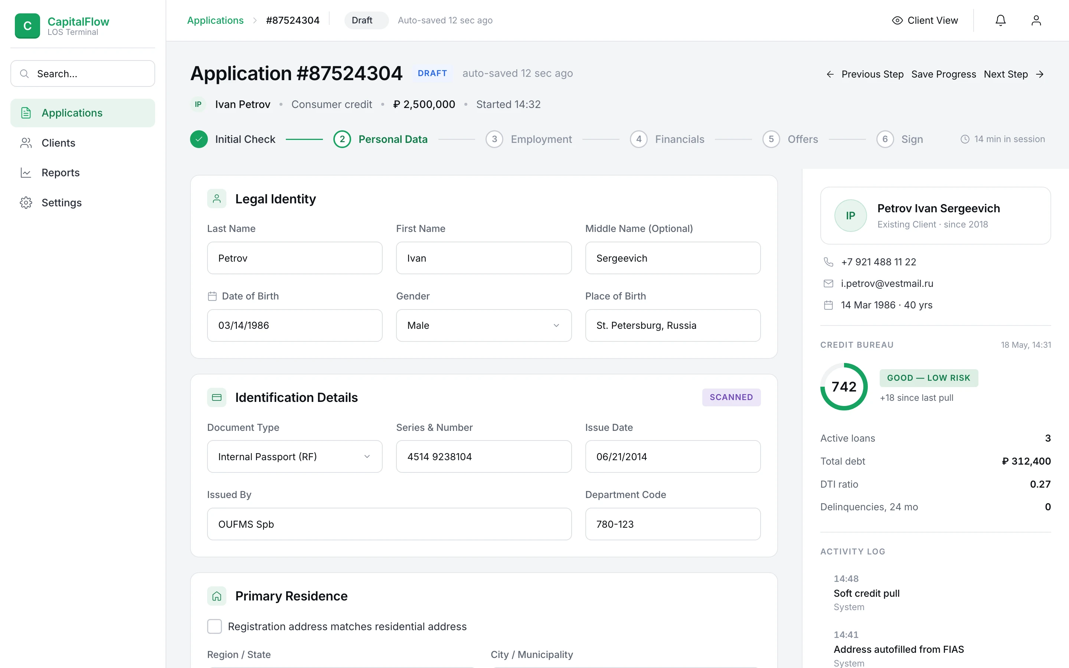
Task: Click 'Address autofilled from FIAS' log entry
Action: (899, 649)
